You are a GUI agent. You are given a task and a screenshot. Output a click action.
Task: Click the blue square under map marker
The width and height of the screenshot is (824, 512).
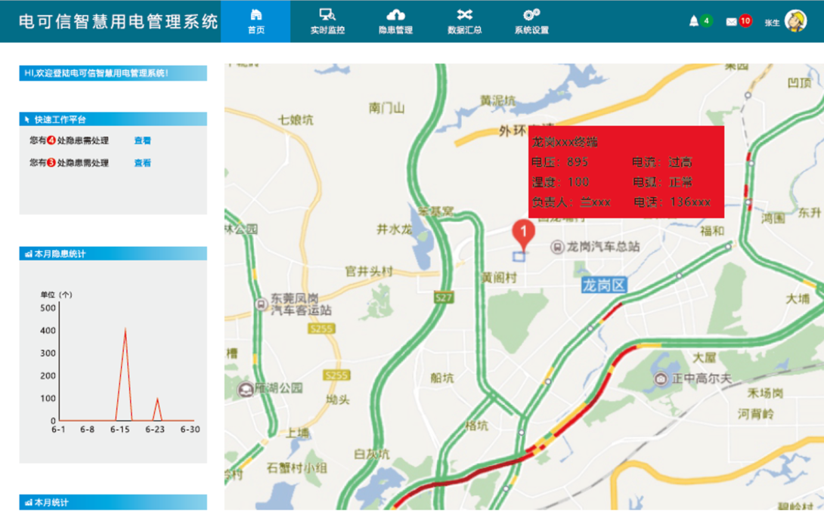pyautogui.click(x=519, y=256)
